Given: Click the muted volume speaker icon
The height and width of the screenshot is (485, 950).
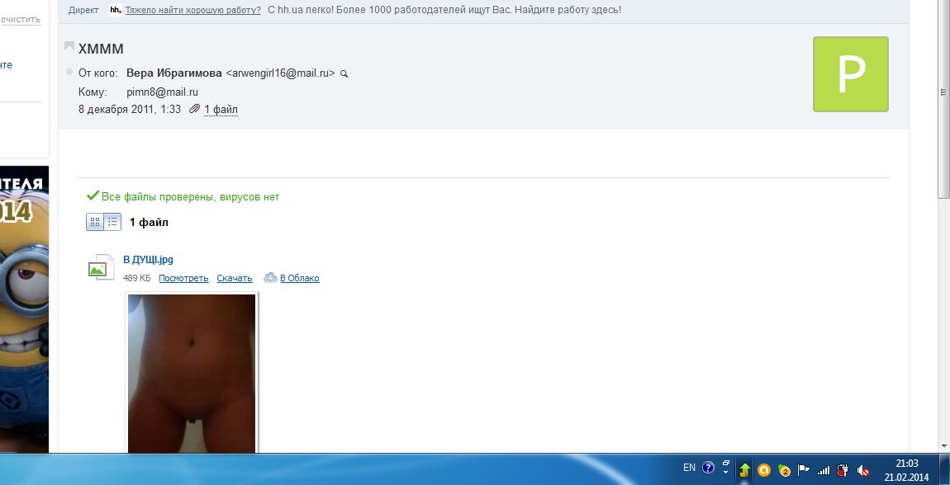Looking at the screenshot, I should 862,470.
